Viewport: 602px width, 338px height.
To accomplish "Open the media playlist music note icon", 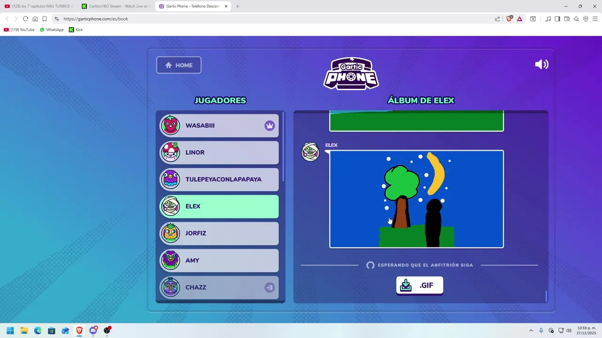I will pyautogui.click(x=548, y=19).
